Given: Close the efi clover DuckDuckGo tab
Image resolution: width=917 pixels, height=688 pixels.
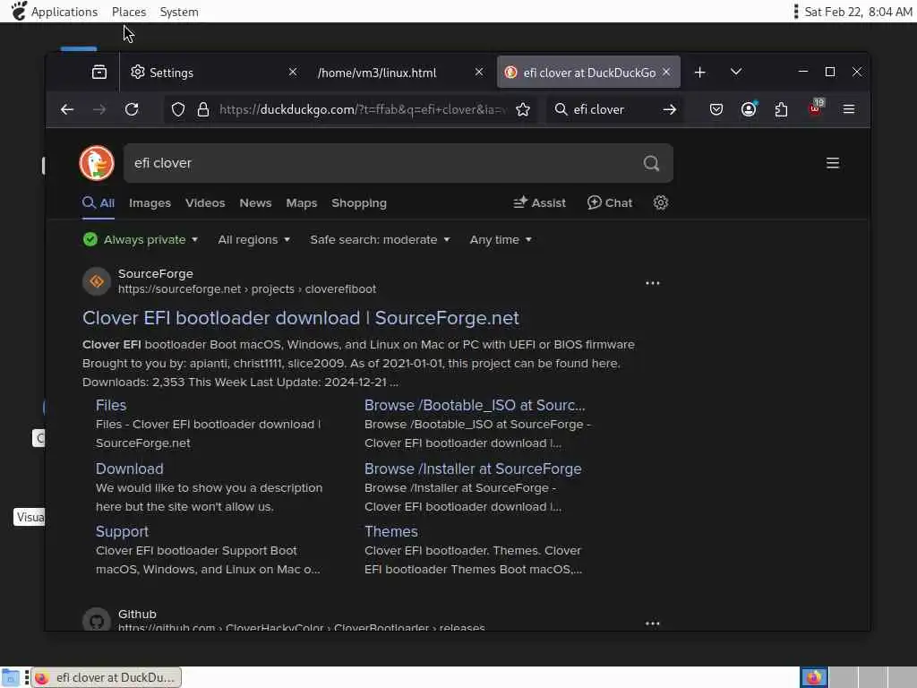Looking at the screenshot, I should pos(666,72).
